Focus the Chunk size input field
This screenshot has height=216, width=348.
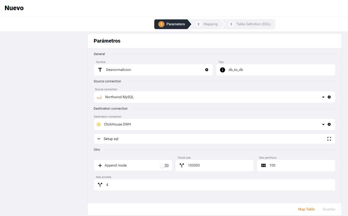[219, 166]
